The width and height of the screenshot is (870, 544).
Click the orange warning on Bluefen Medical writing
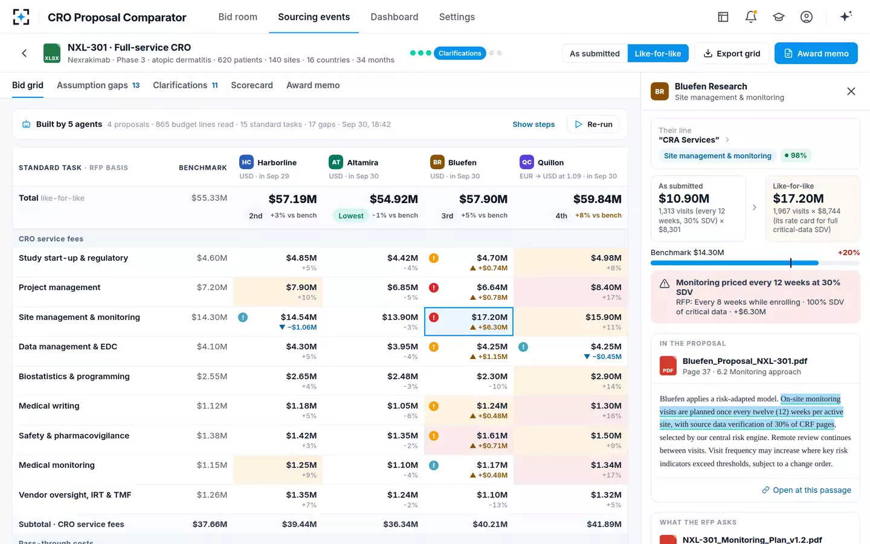434,406
